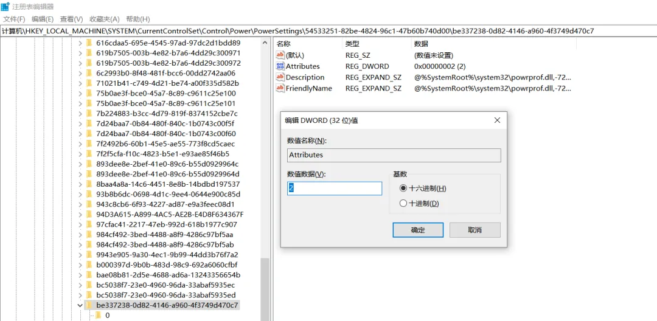Click the tree pane scroll-up arrow
657x321 pixels.
[265, 43]
